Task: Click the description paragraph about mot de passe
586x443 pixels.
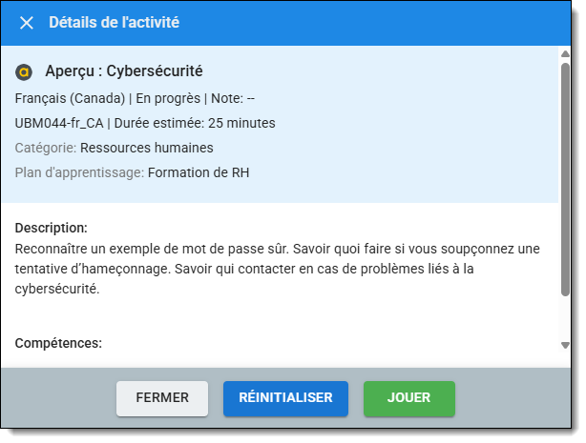Action: [x=277, y=269]
